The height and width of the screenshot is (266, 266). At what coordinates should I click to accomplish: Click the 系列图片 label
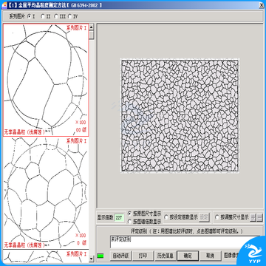pyautogui.click(x=17, y=16)
